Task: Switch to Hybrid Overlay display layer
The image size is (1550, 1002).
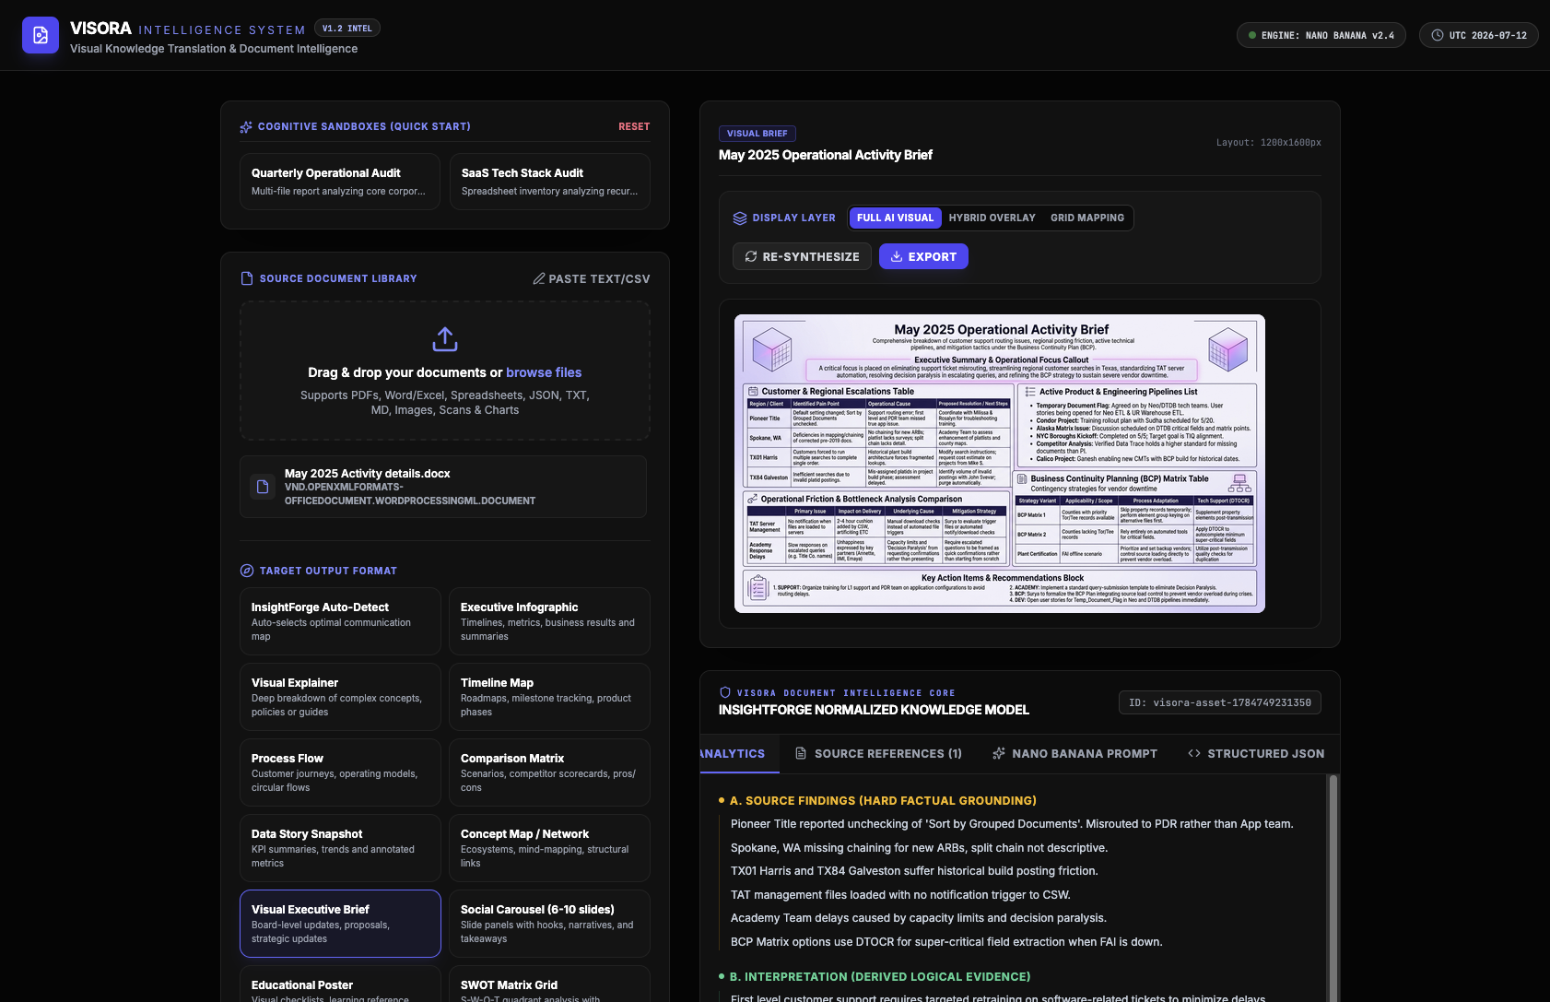Action: 992,218
